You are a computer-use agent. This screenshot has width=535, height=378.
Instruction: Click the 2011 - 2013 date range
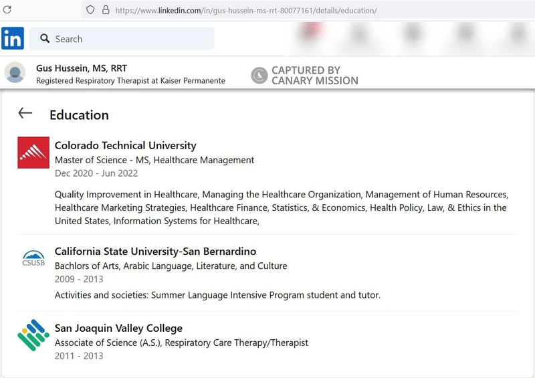pos(79,356)
